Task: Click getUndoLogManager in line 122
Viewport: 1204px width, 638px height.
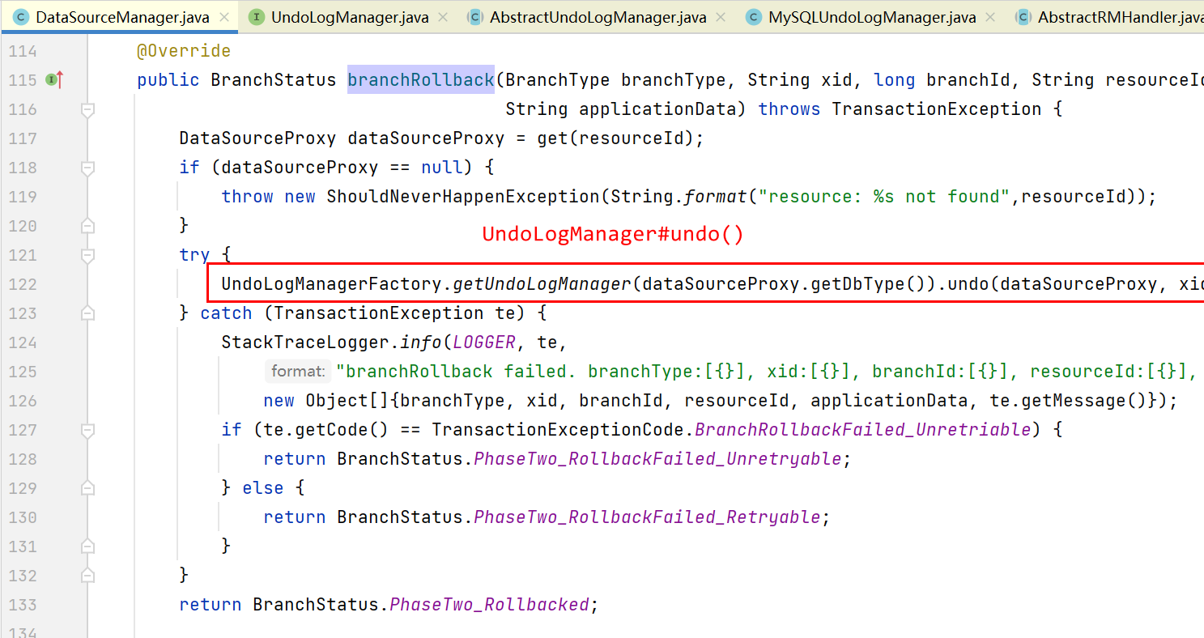Action: point(542,284)
